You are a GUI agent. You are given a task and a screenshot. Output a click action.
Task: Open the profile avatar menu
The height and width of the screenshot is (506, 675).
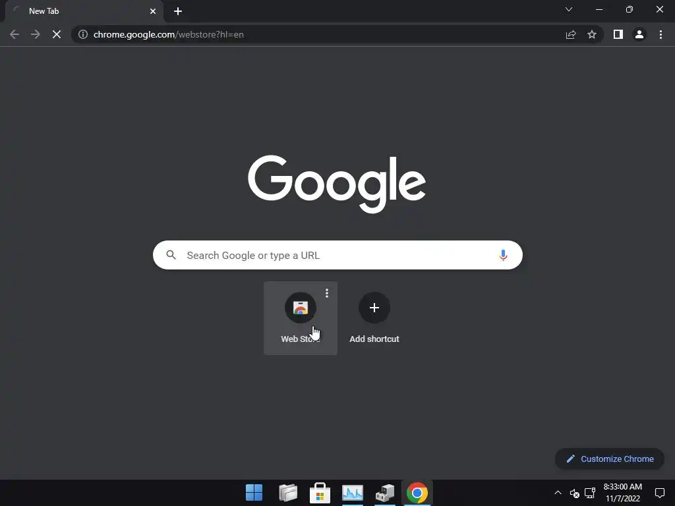tap(639, 34)
